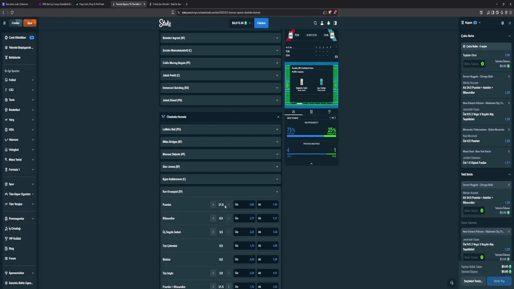Click the Stake logo

pyautogui.click(x=165, y=23)
